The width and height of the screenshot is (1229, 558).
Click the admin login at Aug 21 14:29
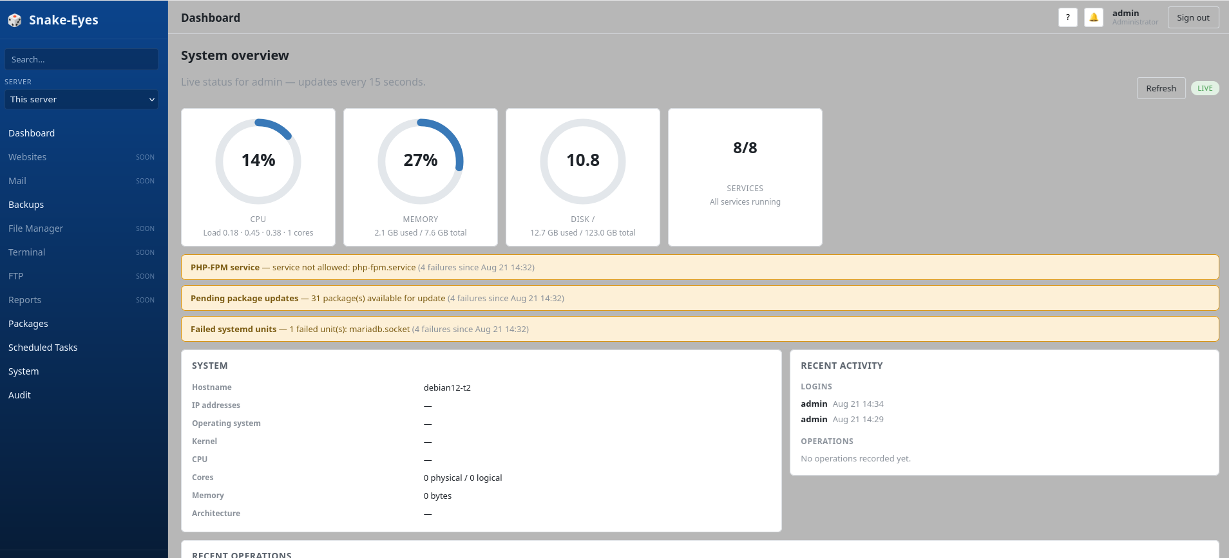tap(842, 419)
